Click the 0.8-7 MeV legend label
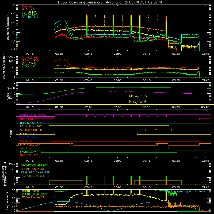 [x=29, y=63]
